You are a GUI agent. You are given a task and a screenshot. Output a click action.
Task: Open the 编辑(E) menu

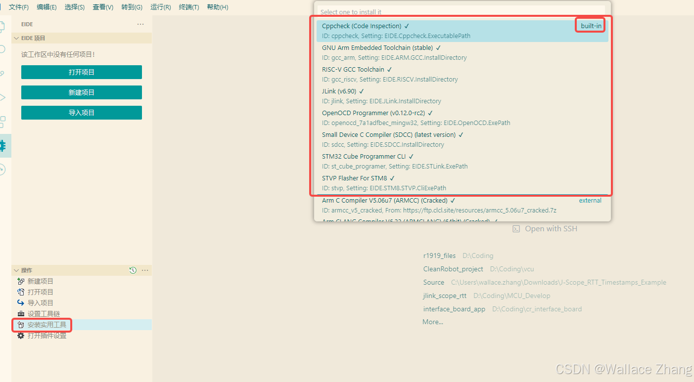tap(46, 7)
